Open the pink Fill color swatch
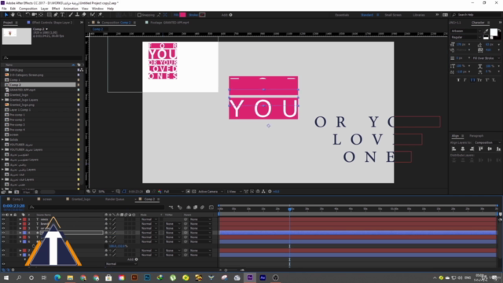 coord(182,15)
